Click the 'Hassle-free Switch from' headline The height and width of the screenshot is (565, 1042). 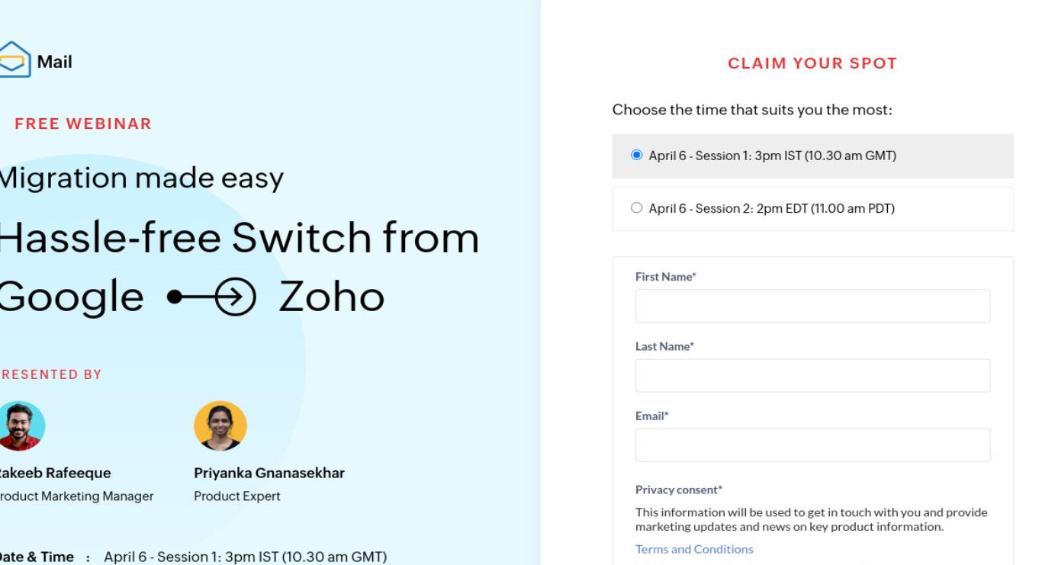click(238, 239)
